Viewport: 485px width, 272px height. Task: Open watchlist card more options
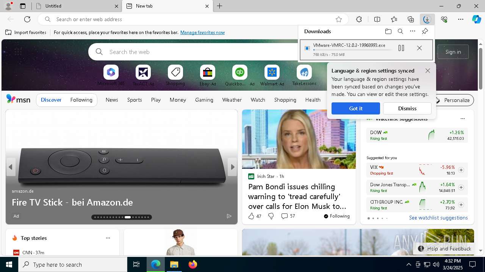[x=462, y=119]
